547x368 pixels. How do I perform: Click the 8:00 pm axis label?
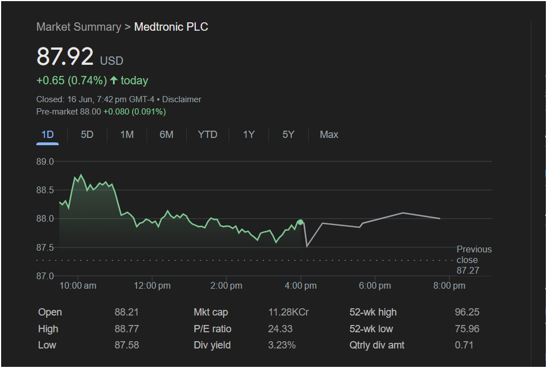click(449, 286)
